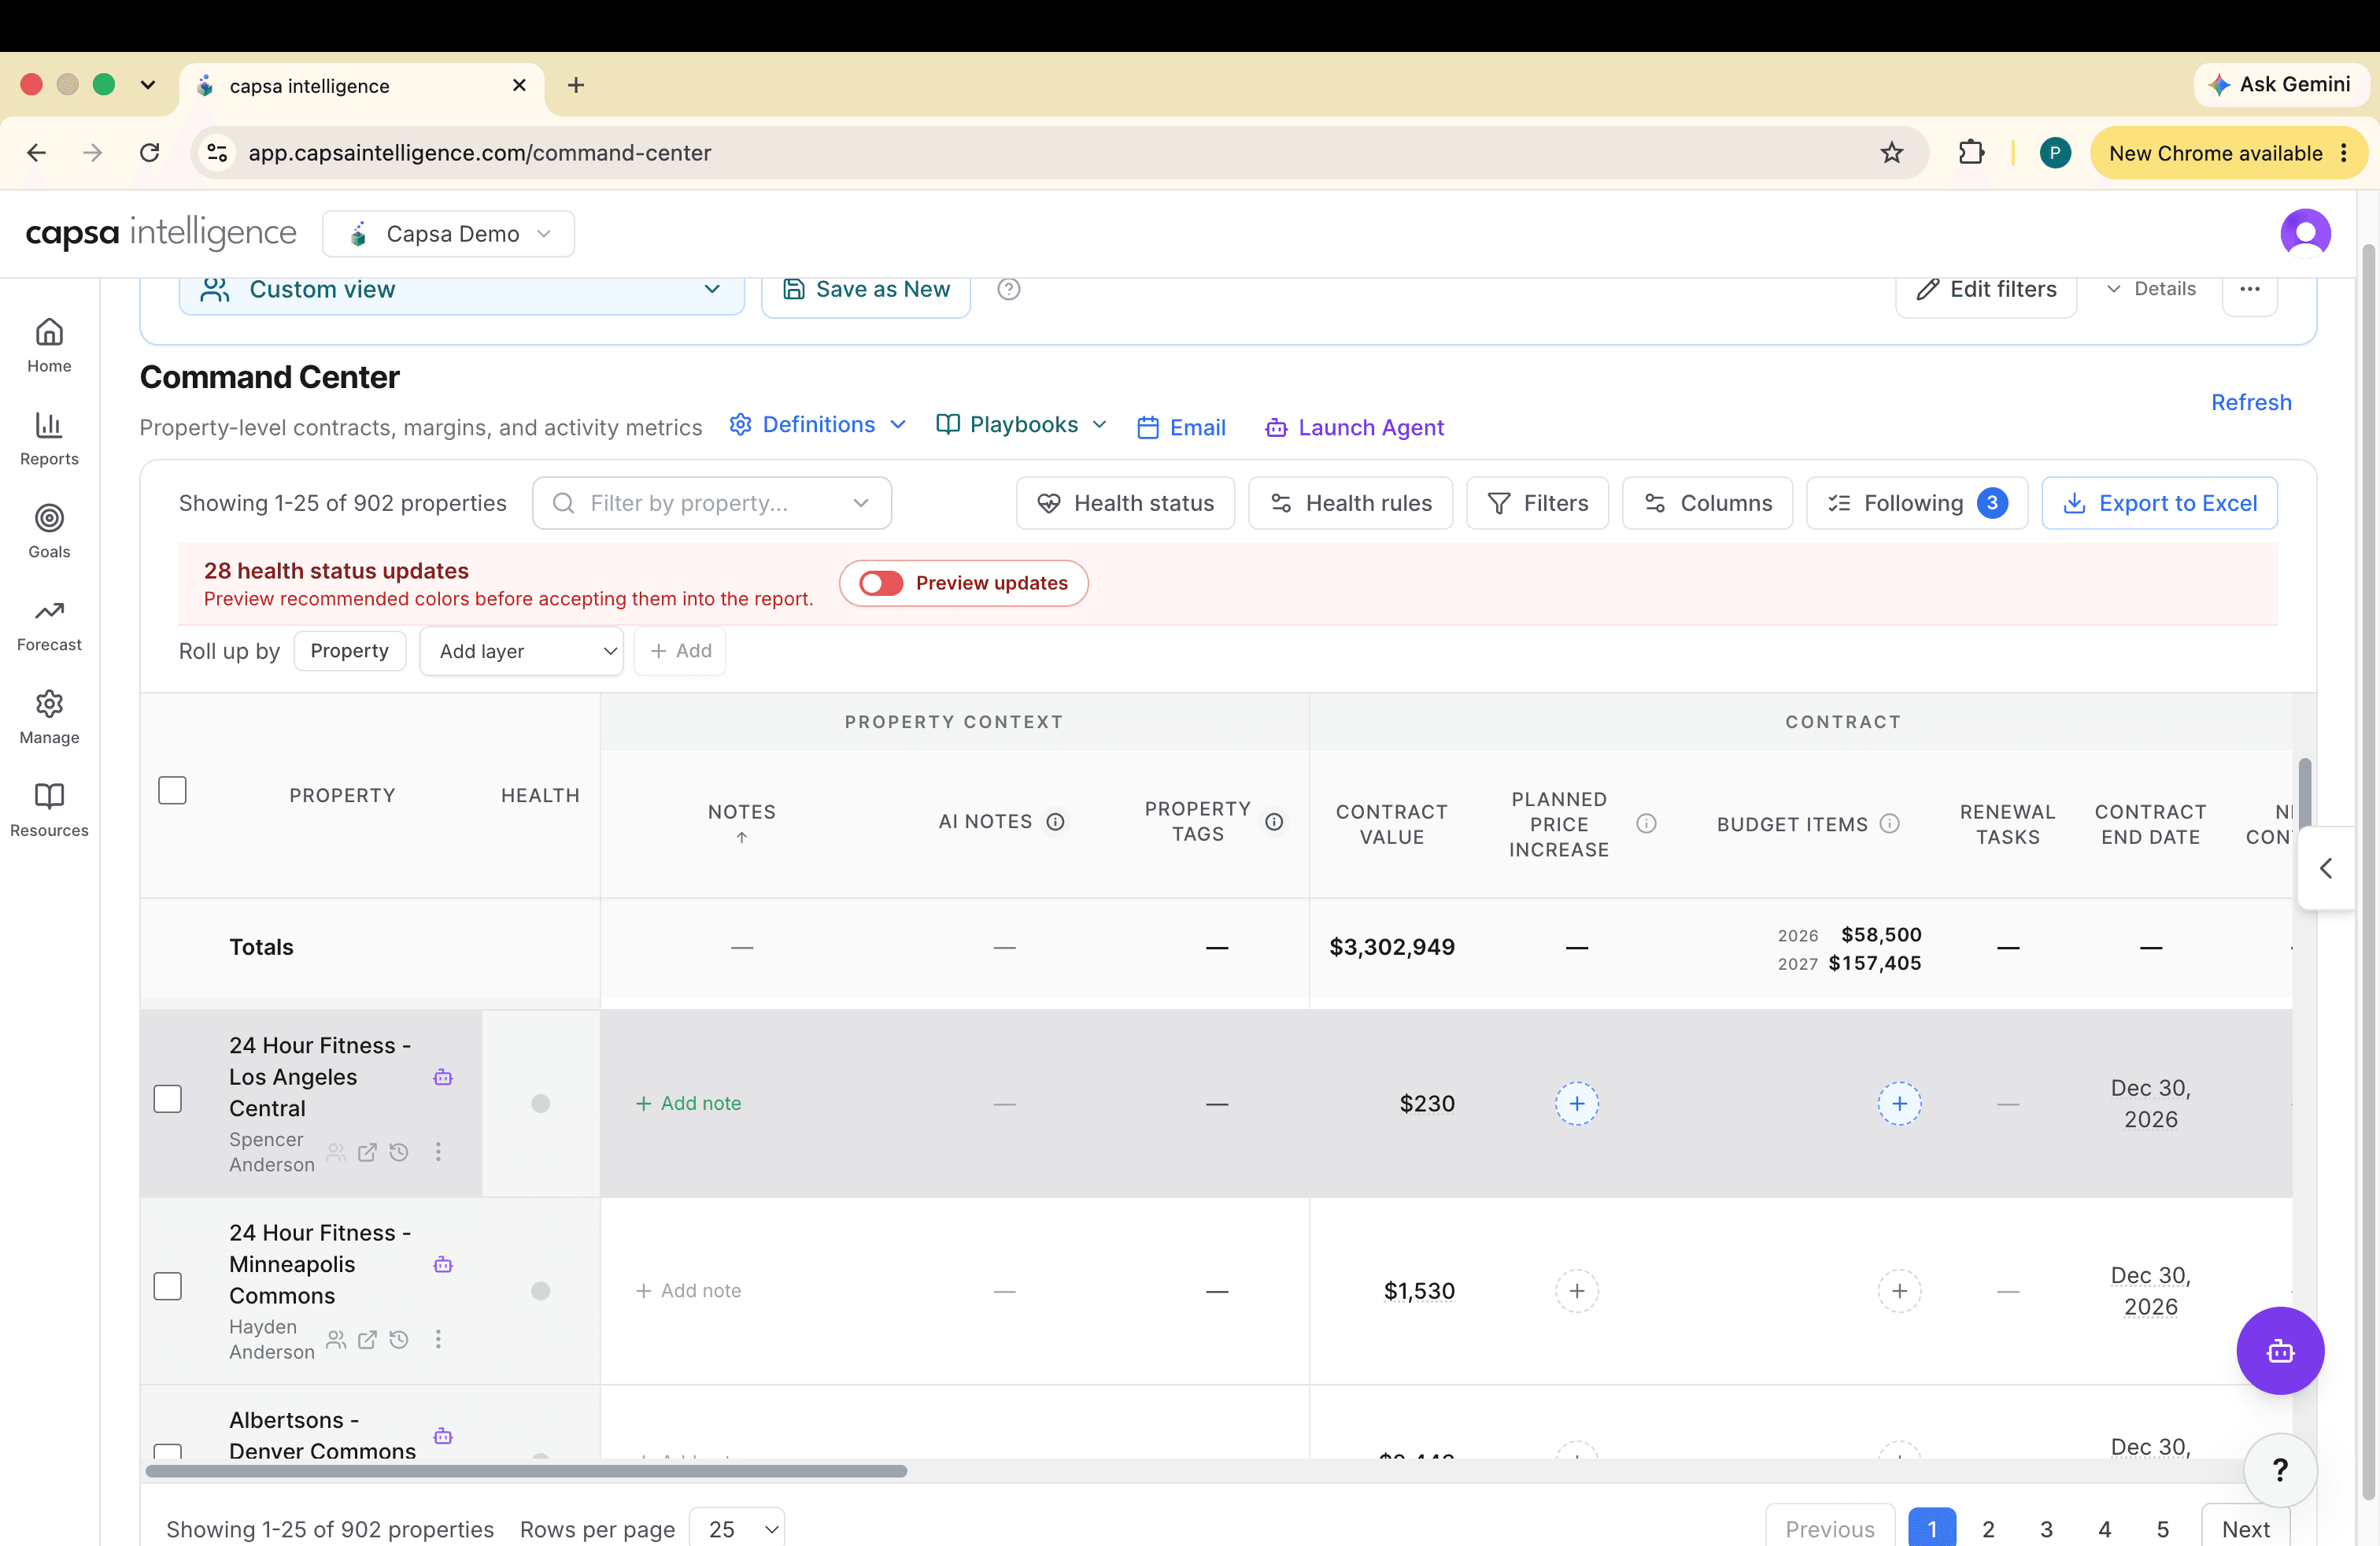The width and height of the screenshot is (2380, 1546).
Task: Open Goals in the left sidebar
Action: [49, 531]
